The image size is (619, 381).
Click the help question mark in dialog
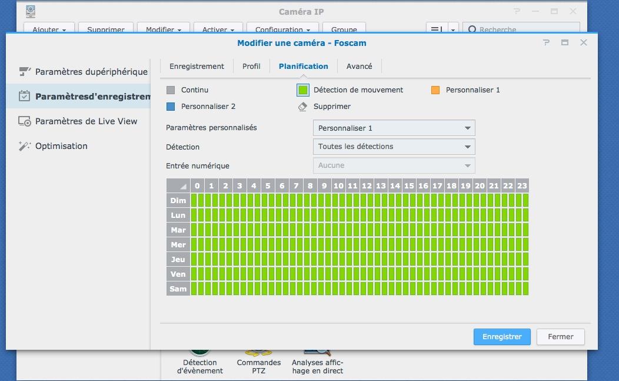coord(547,42)
